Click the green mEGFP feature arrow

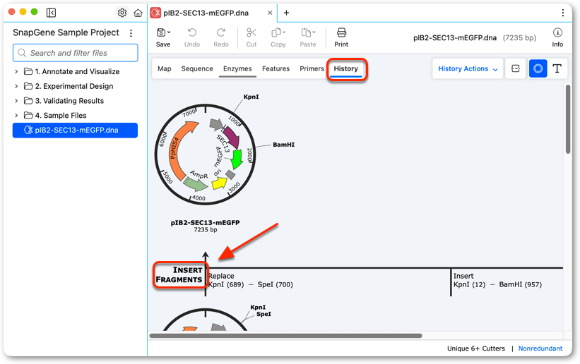tap(236, 159)
